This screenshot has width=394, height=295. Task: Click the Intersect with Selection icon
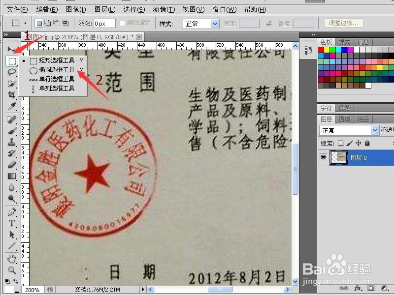66,23
